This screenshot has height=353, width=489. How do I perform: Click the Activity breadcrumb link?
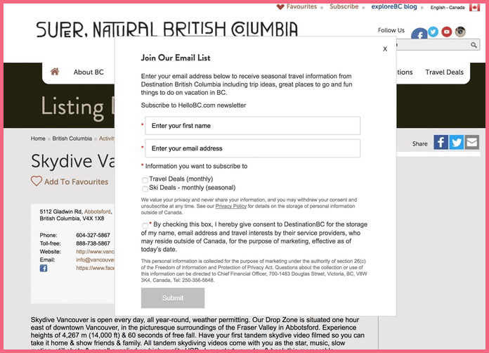point(107,139)
